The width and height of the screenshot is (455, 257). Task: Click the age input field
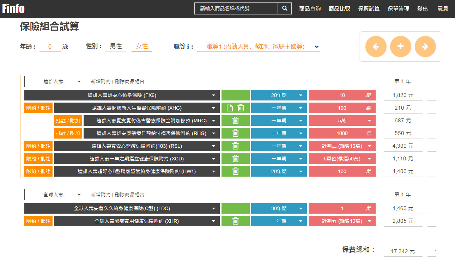click(50, 47)
